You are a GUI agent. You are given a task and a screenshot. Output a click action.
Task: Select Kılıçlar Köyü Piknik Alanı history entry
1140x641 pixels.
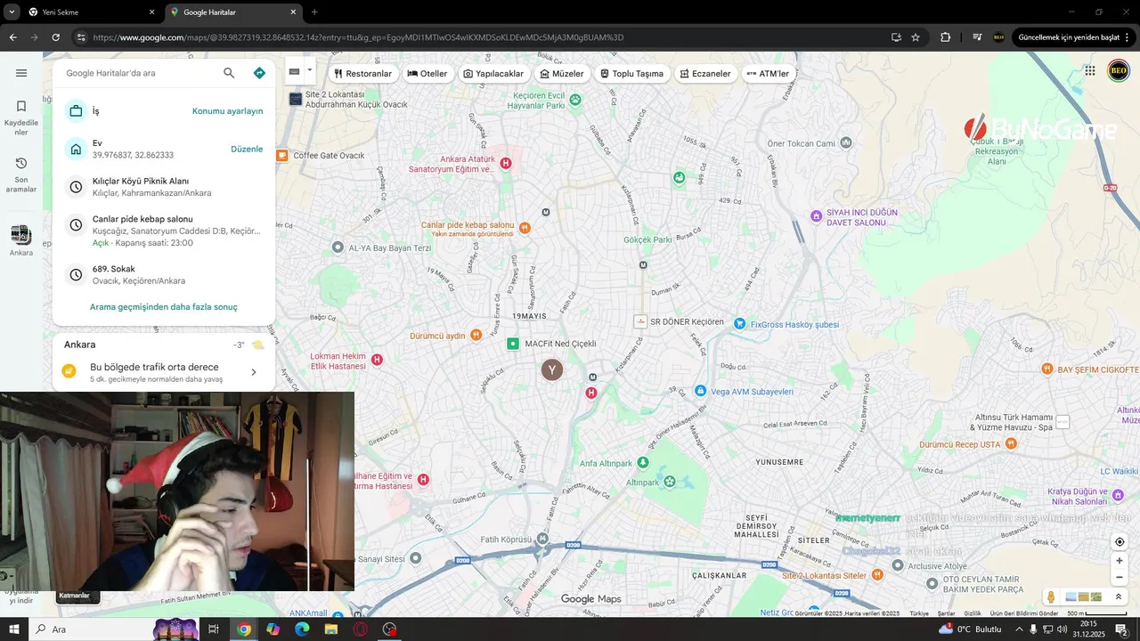(164, 187)
